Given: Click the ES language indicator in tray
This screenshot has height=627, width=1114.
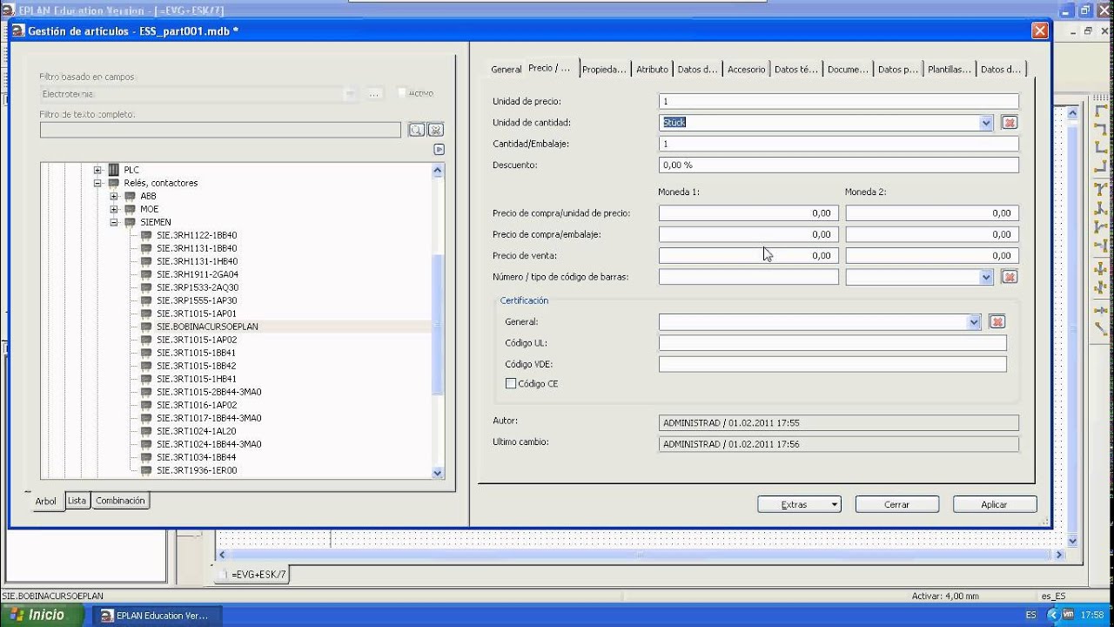Looking at the screenshot, I should point(1030,616).
